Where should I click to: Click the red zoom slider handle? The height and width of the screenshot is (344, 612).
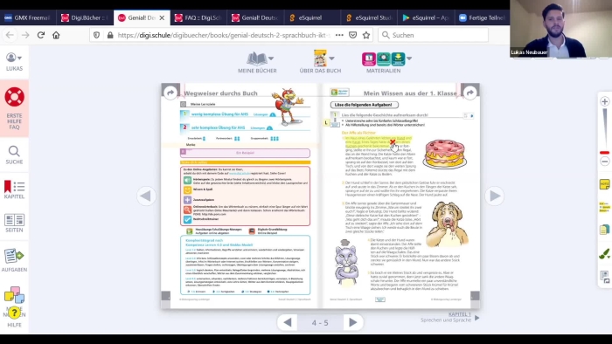point(605,152)
